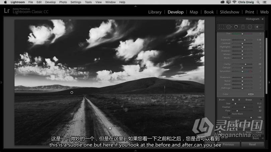Click the Color swatch for the brush
The width and height of the screenshot is (271, 152).
[251, 94]
